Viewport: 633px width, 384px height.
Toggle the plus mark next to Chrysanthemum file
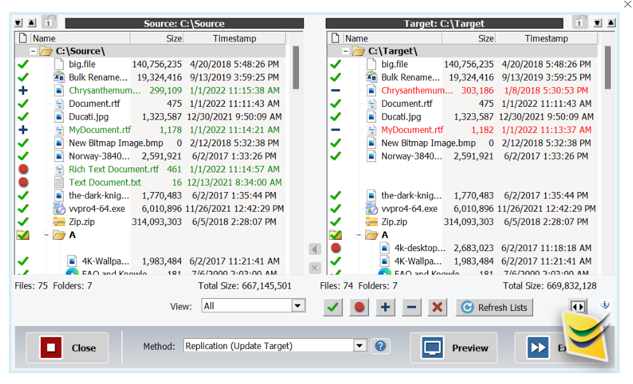click(23, 90)
